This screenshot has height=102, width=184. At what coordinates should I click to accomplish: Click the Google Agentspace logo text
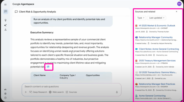23,4
